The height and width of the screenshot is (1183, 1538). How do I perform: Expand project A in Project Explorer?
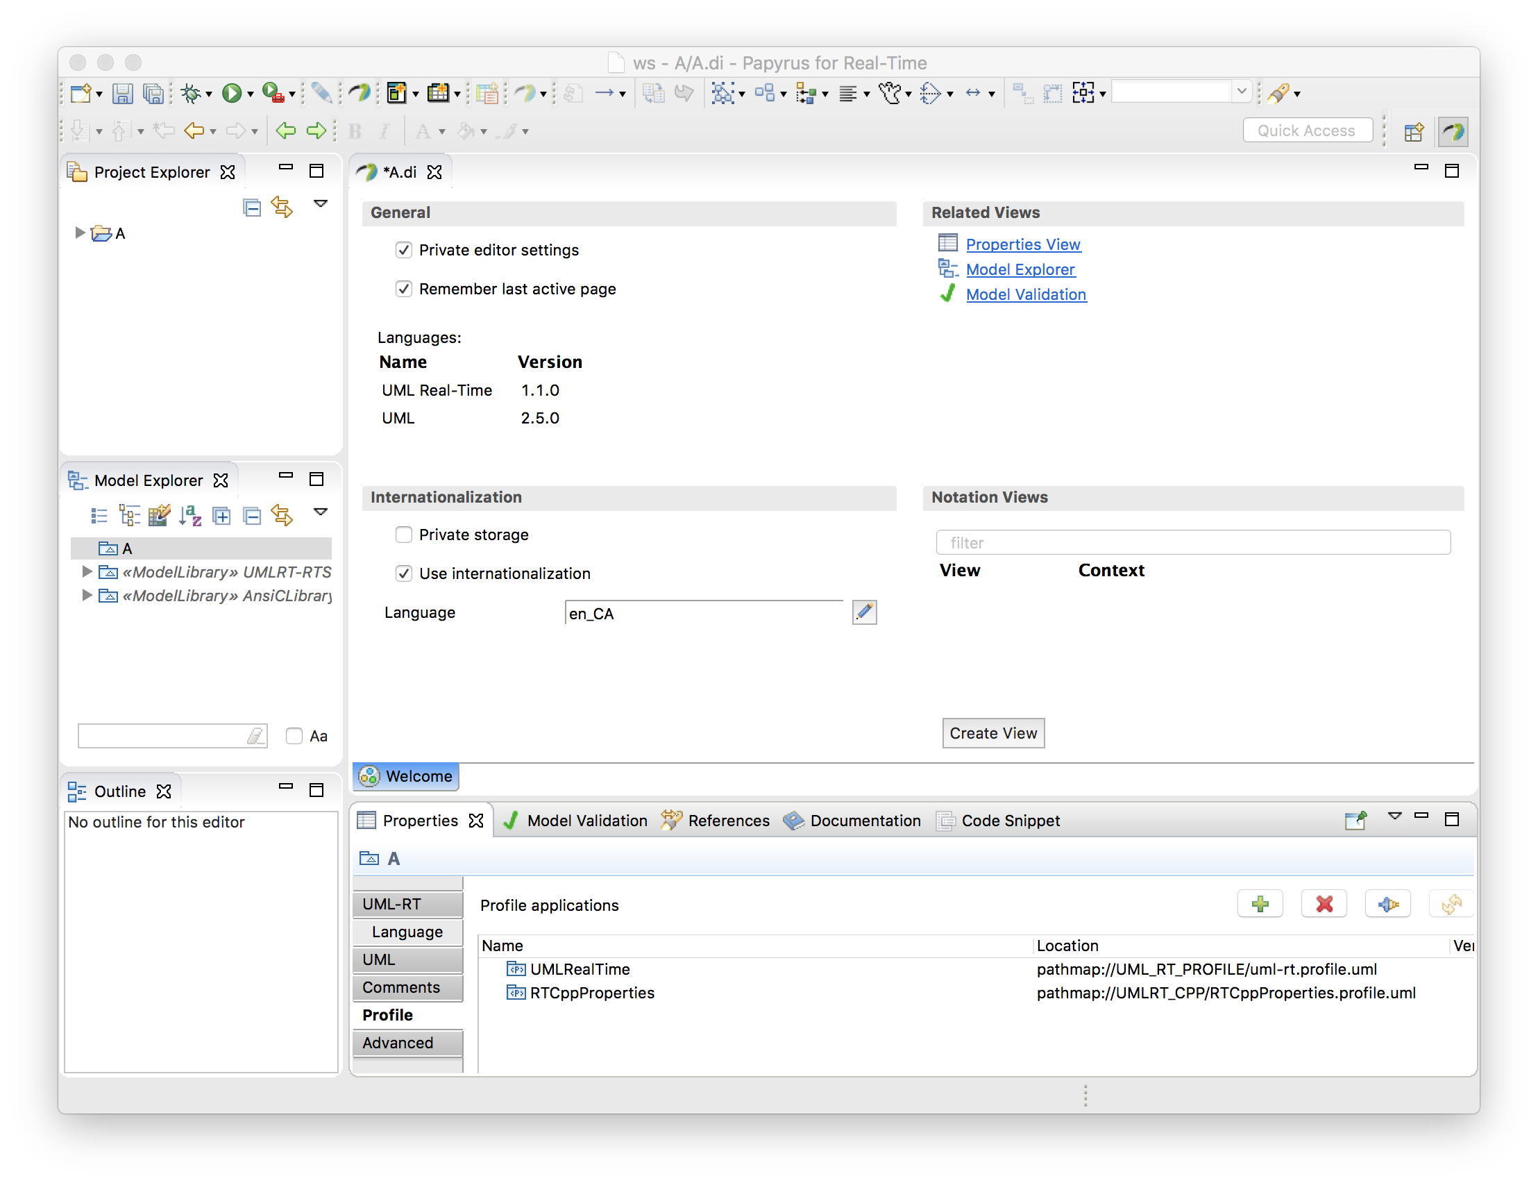pos(80,233)
